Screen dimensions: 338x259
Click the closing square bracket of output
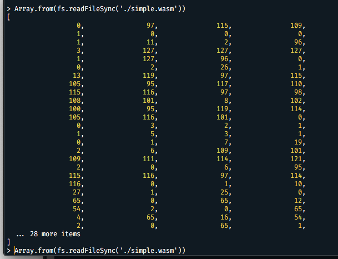(8, 242)
